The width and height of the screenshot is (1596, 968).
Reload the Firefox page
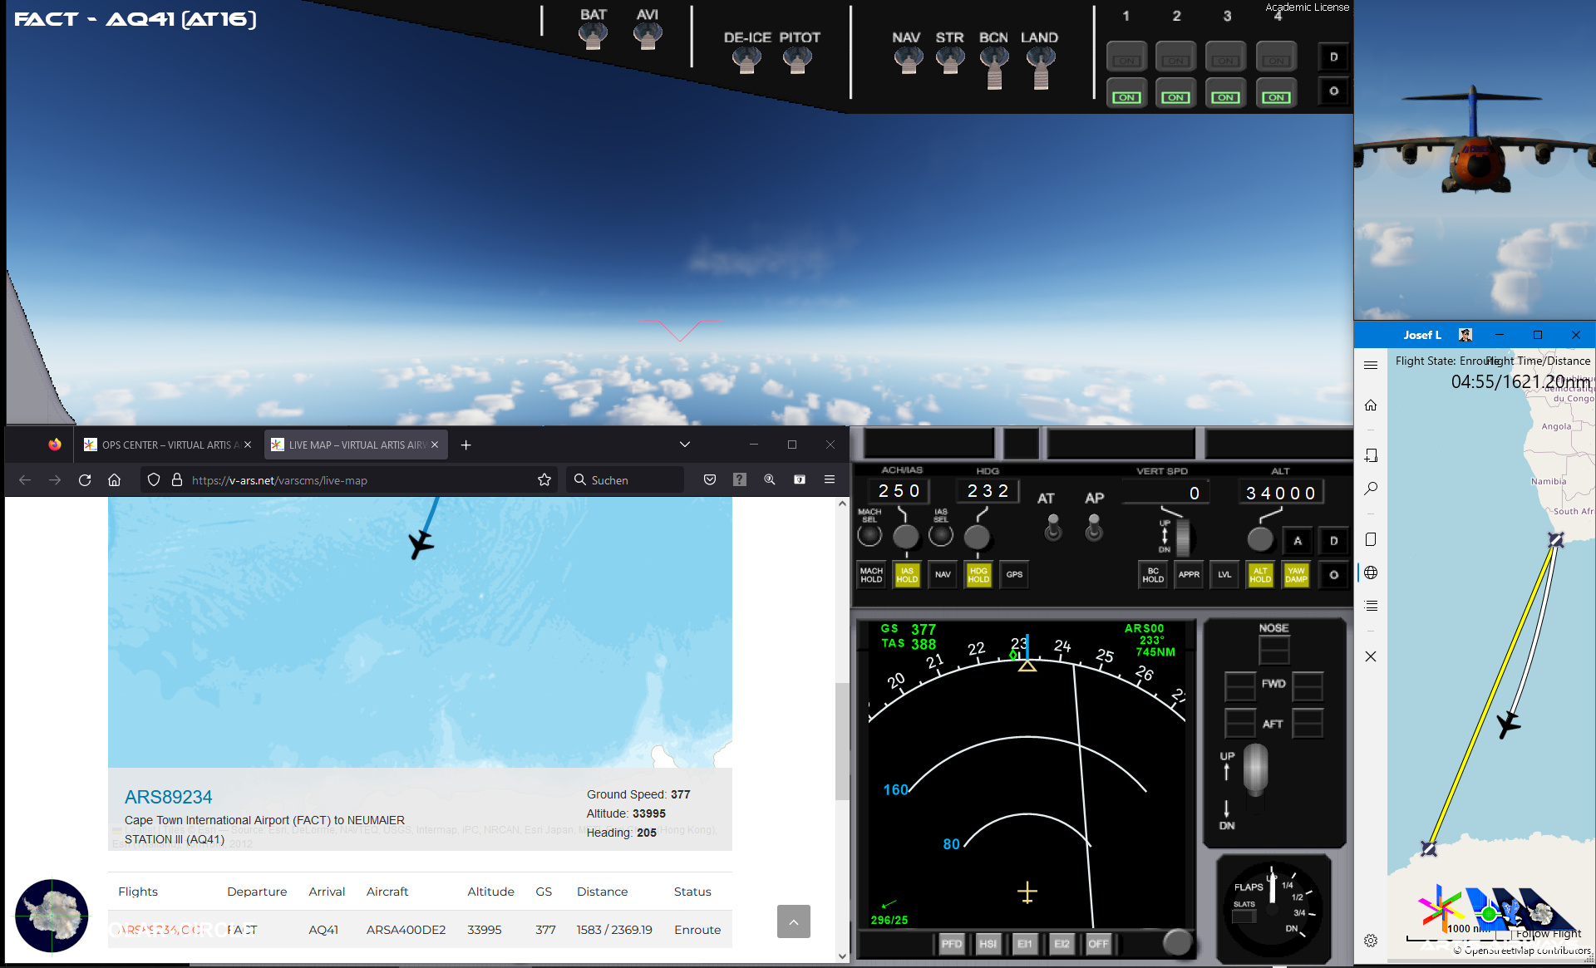click(85, 479)
